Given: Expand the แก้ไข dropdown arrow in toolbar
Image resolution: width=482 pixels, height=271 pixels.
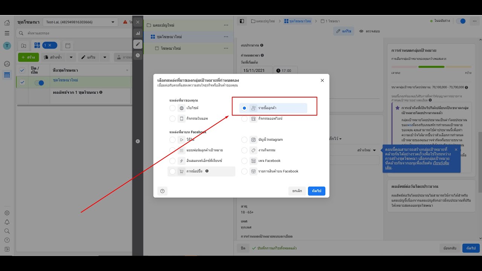Looking at the screenshot, I should [x=105, y=57].
